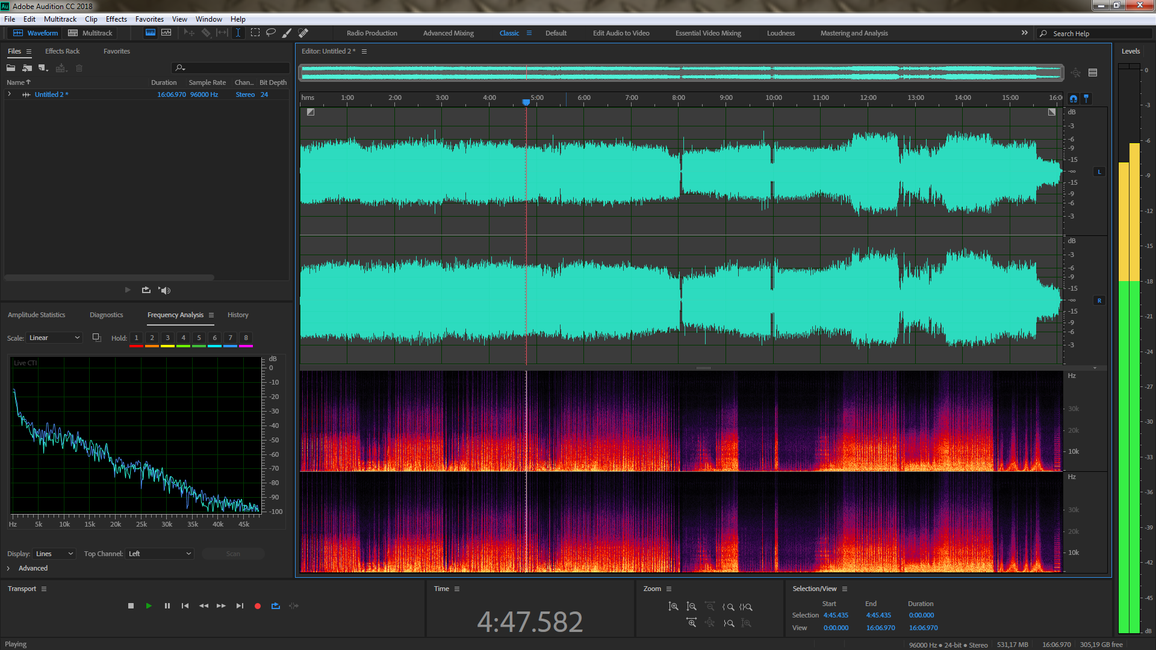
Task: Click the Search Help field
Action: click(1096, 34)
